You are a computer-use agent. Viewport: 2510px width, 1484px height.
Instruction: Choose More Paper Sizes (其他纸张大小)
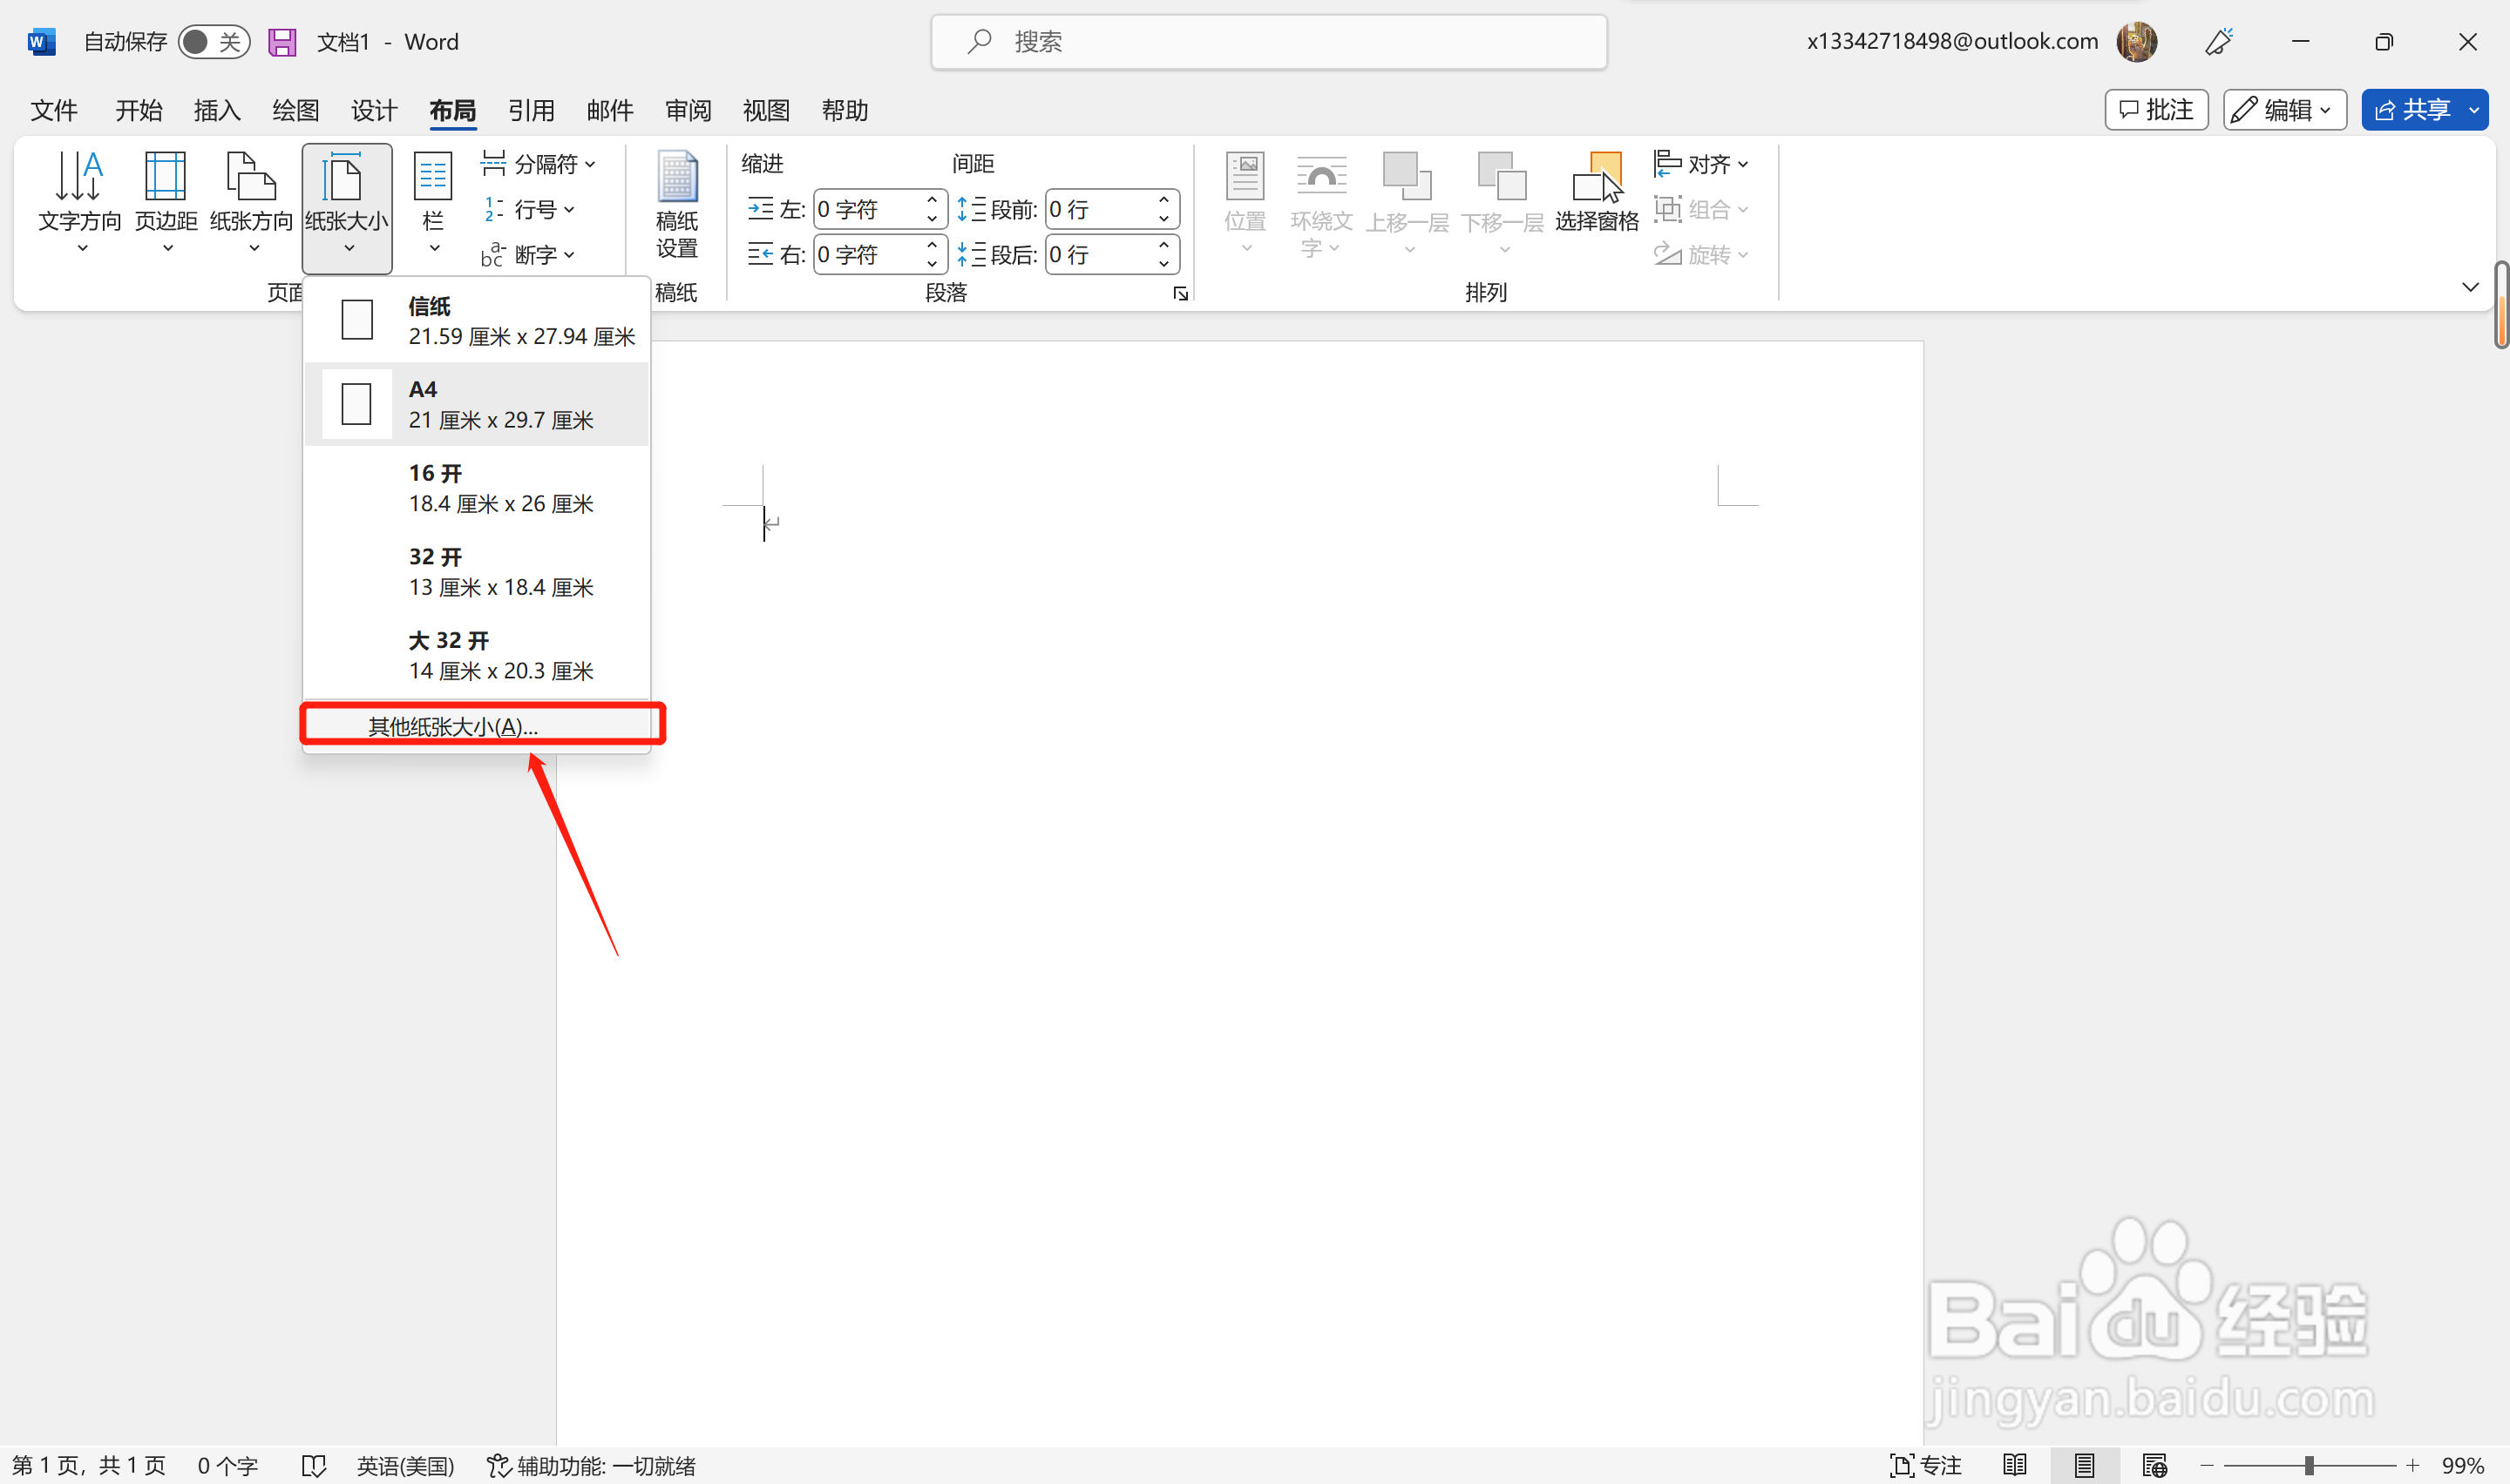pyautogui.click(x=453, y=726)
